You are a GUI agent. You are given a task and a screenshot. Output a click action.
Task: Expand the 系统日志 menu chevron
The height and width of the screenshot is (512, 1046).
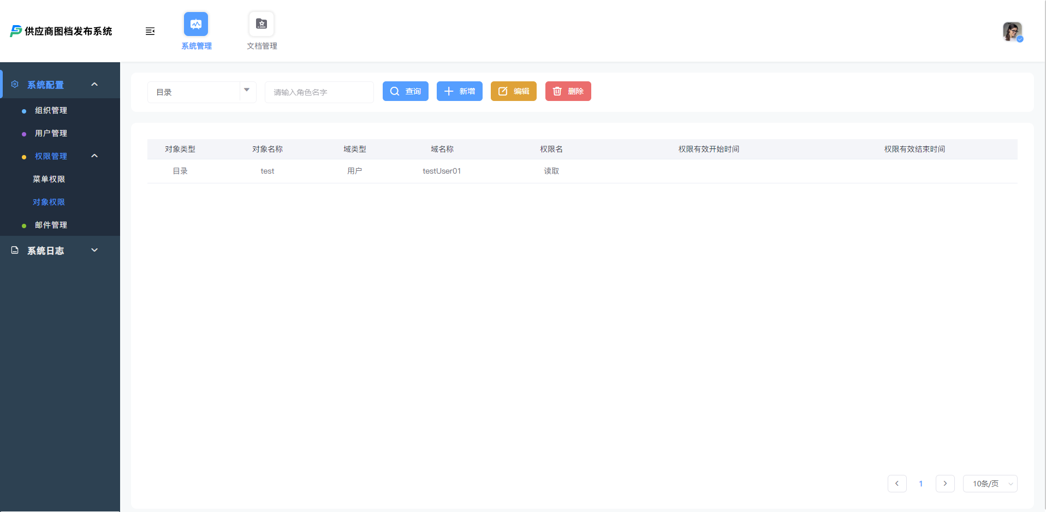click(94, 250)
